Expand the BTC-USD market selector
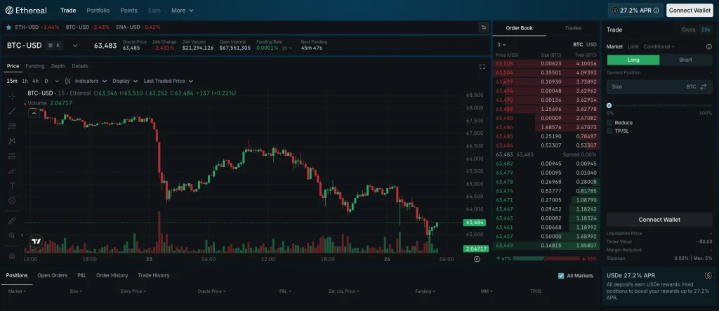The width and height of the screenshot is (719, 311). coord(75,46)
